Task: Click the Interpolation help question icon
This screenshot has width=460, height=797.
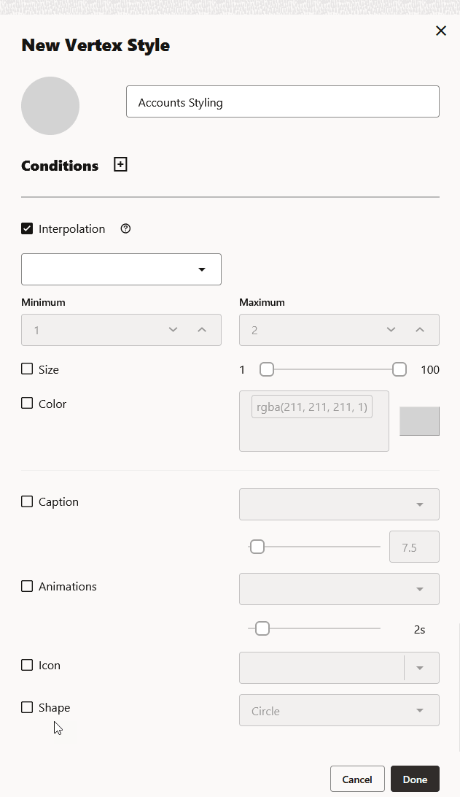Action: click(125, 228)
